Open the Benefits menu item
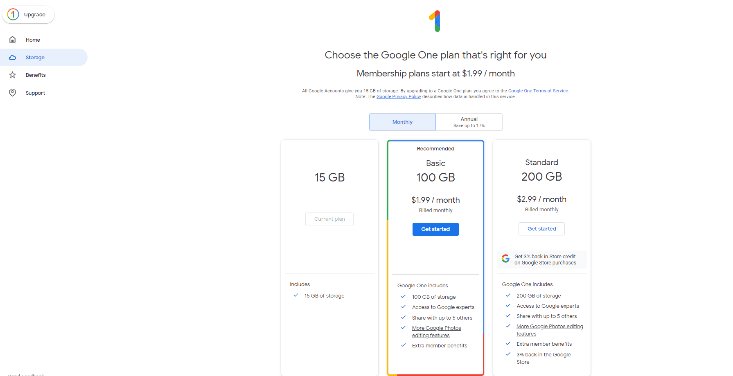The image size is (733, 376). 36,75
